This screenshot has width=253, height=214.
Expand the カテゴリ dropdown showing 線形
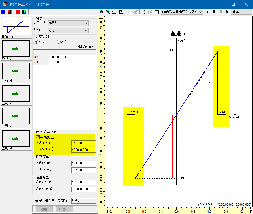(68, 23)
